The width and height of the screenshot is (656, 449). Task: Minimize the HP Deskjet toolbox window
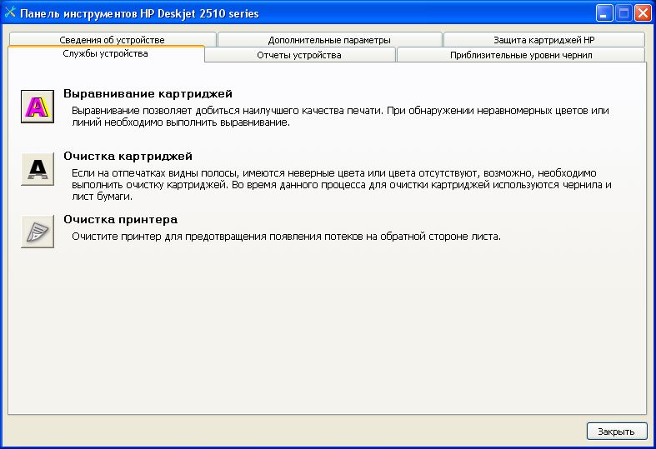click(604, 13)
